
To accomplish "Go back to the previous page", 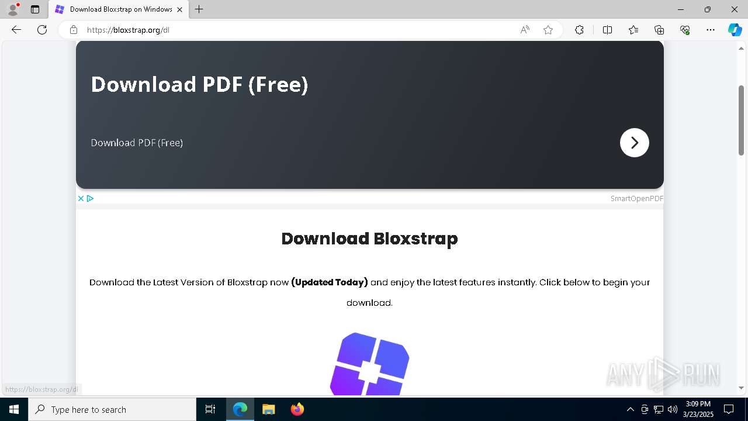I will (x=16, y=30).
